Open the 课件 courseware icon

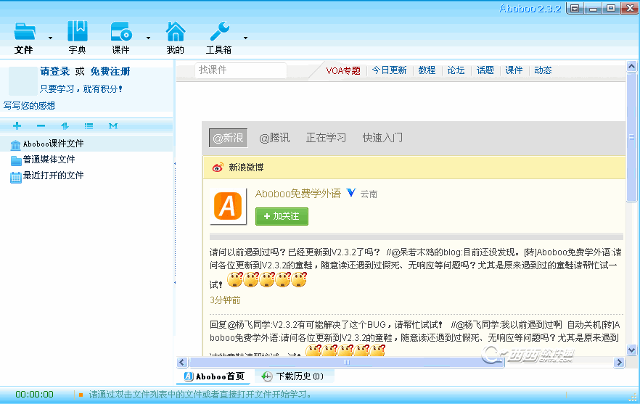[121, 31]
